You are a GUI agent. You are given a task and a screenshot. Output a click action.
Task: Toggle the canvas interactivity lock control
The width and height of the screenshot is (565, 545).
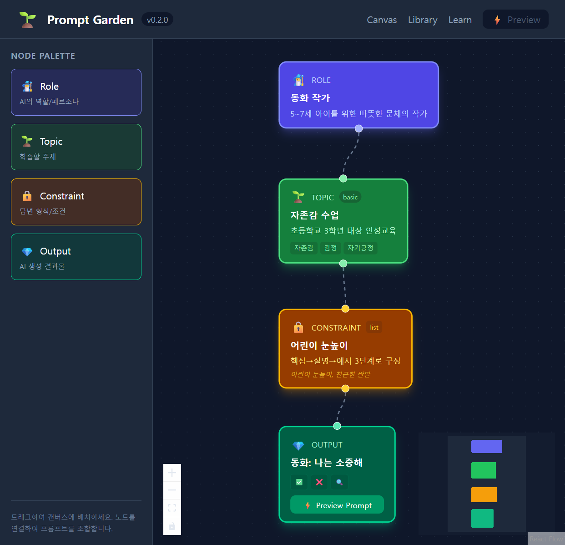(172, 525)
